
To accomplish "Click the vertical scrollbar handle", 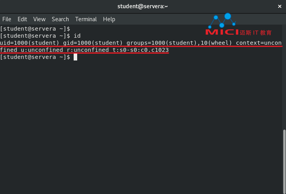I will point(284,162).
